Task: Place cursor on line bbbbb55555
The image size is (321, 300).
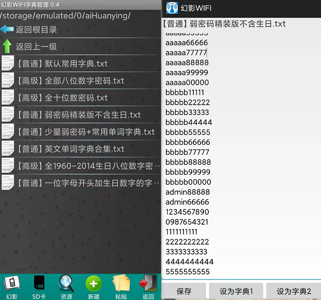Action: tap(188, 132)
